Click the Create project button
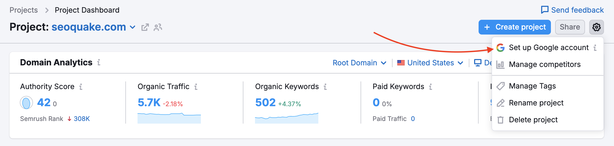Screen dimensions: 614x146 (x=514, y=27)
